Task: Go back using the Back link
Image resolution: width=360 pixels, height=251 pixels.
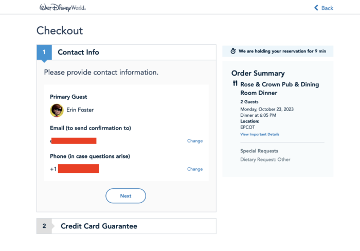Action: (x=323, y=8)
